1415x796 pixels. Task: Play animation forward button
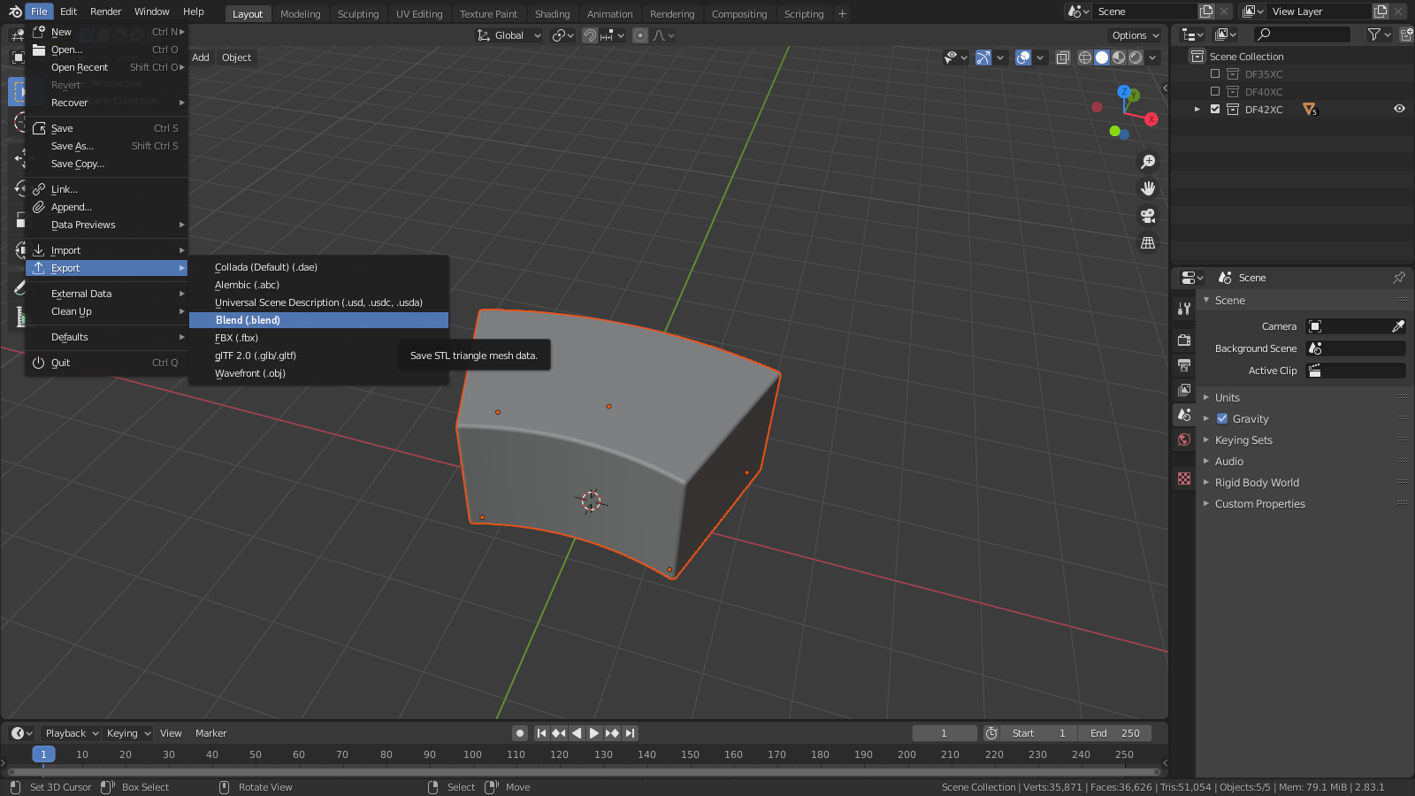click(594, 733)
